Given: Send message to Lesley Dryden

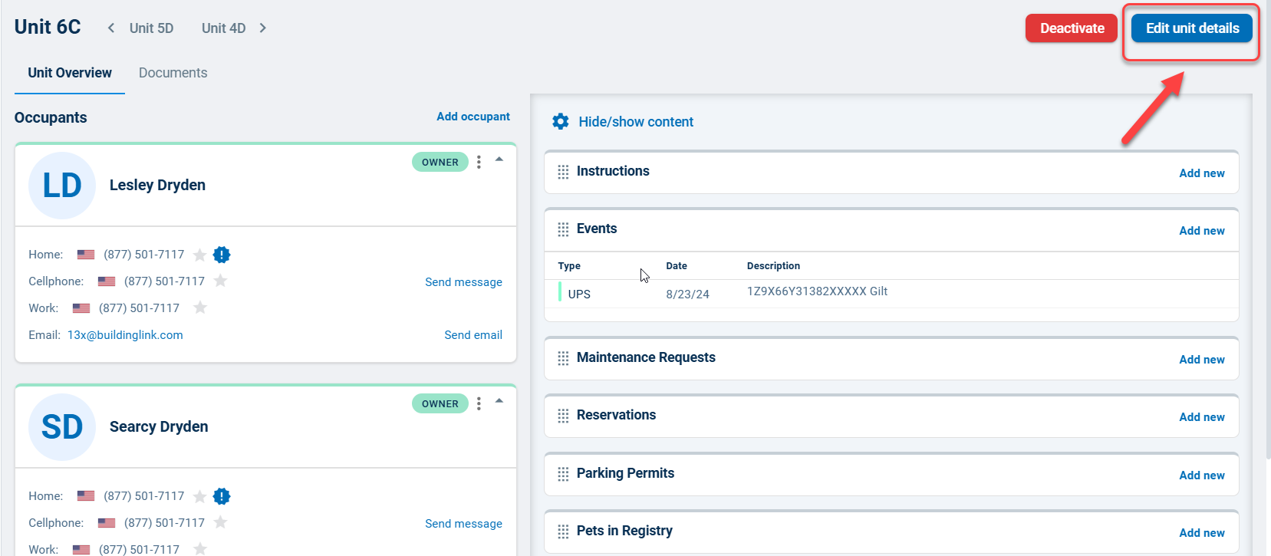Looking at the screenshot, I should (463, 282).
